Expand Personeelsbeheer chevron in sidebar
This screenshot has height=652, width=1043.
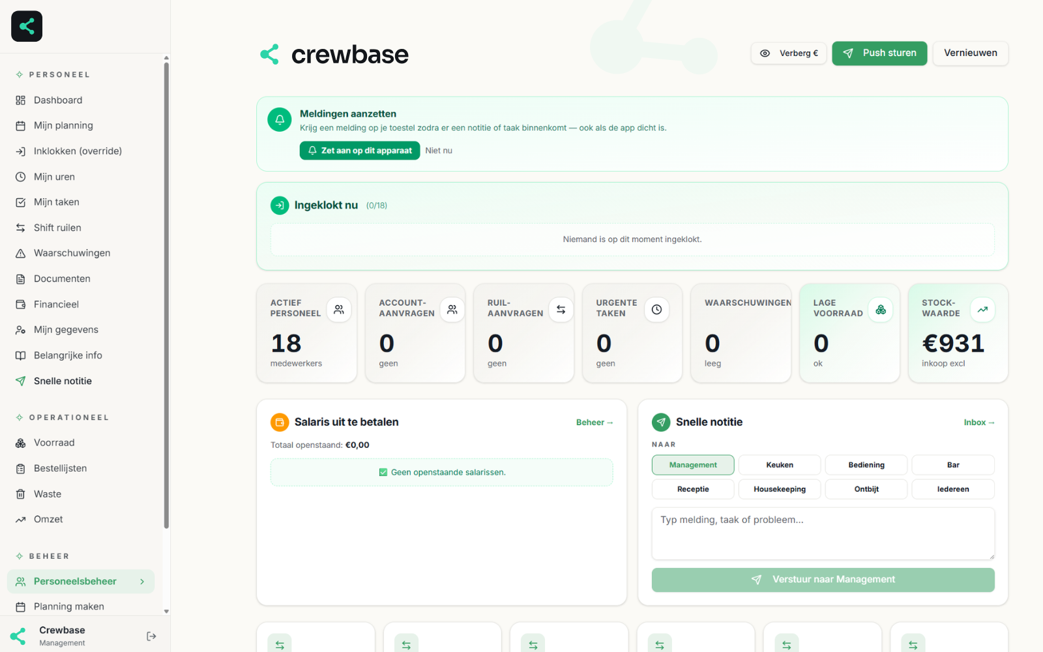(142, 582)
